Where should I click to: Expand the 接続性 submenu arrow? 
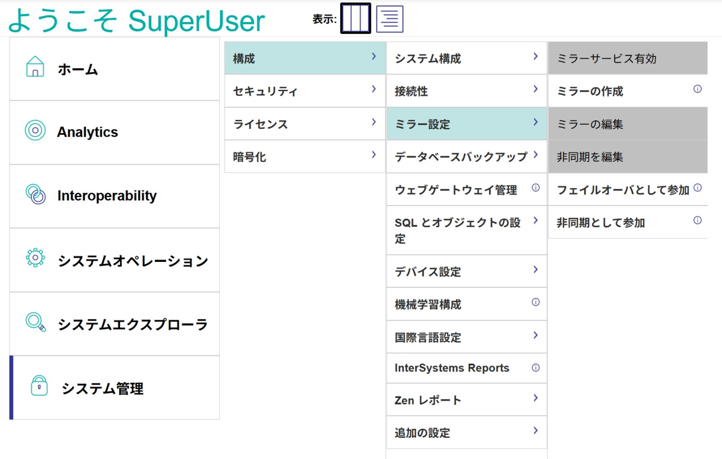[536, 89]
